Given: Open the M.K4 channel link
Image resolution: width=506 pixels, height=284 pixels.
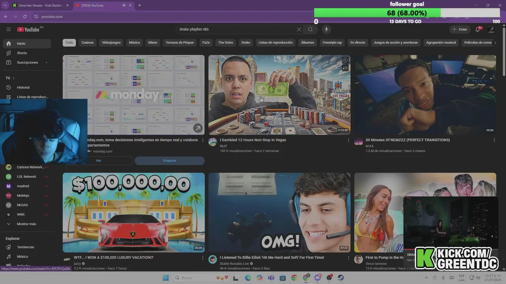Looking at the screenshot, I should coord(370,146).
